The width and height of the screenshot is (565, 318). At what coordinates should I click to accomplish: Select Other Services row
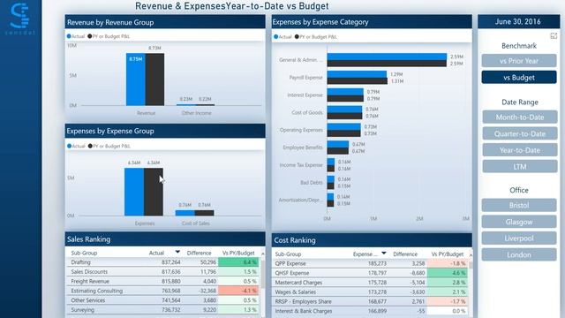(162, 300)
